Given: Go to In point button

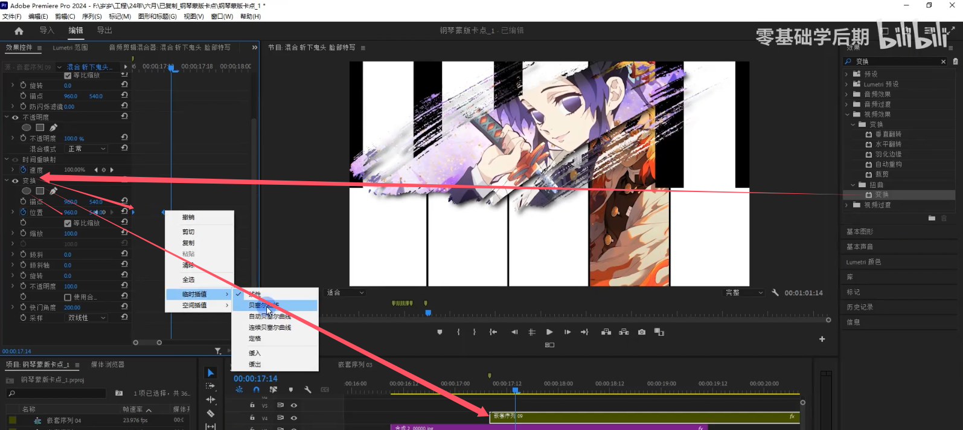Looking at the screenshot, I should pos(493,332).
